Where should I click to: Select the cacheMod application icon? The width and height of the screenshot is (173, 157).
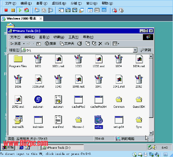78,102
